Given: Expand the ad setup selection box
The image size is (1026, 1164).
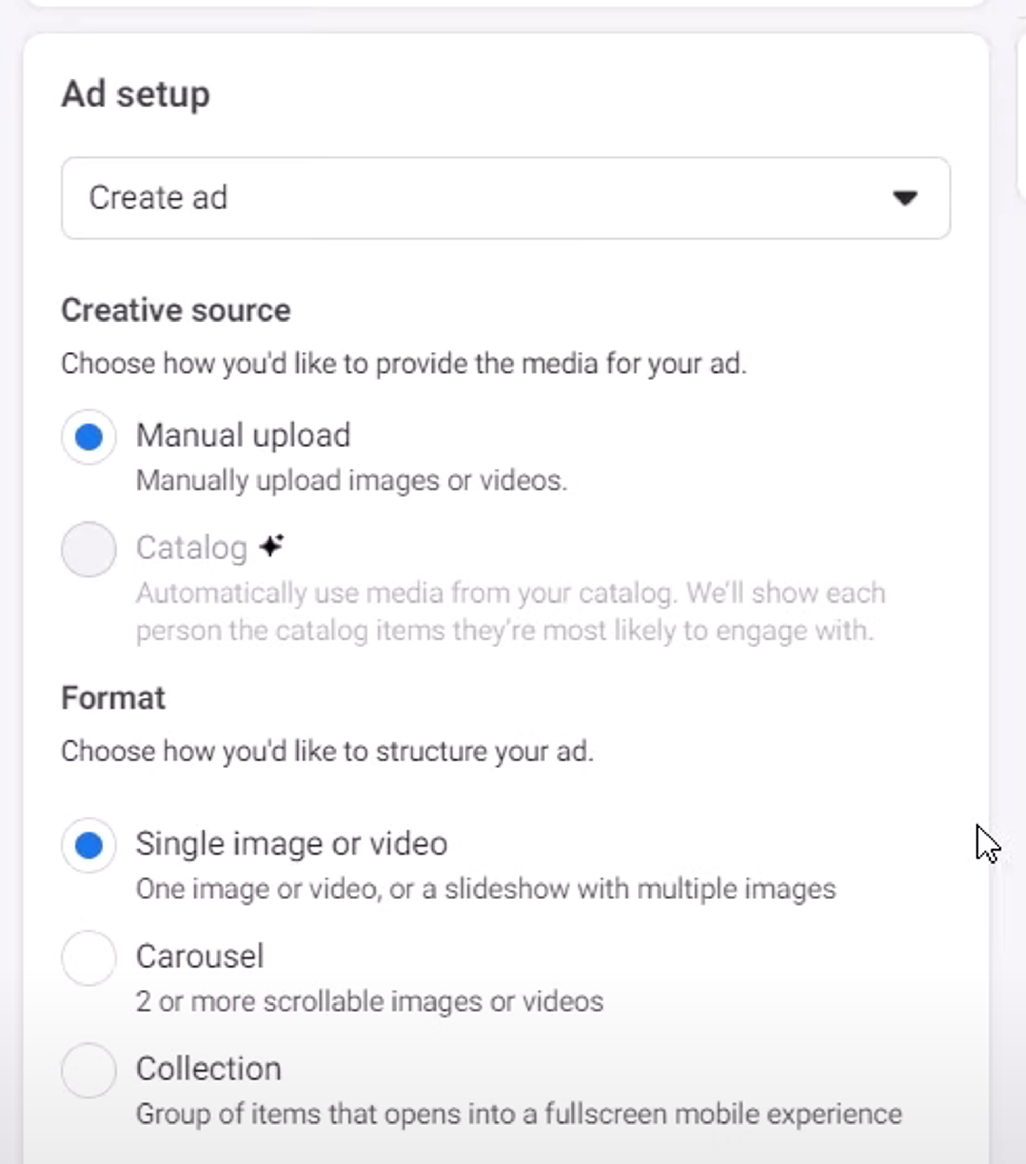Looking at the screenshot, I should click(505, 197).
